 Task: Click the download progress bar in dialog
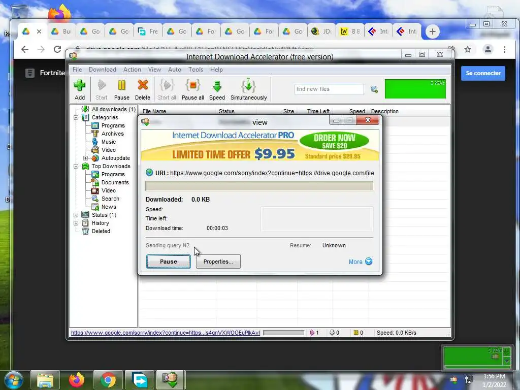[x=259, y=186]
